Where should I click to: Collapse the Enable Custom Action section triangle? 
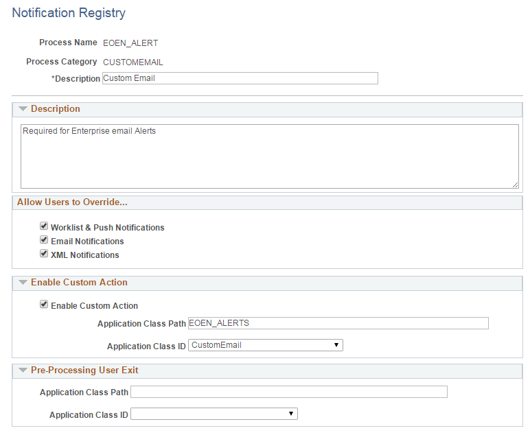[23, 283]
